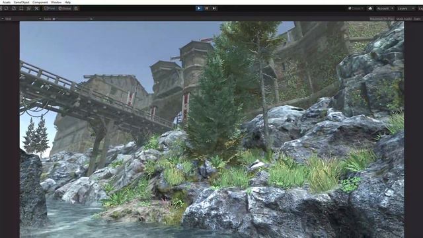
Task: Step forward one frame
Action: pos(214,9)
